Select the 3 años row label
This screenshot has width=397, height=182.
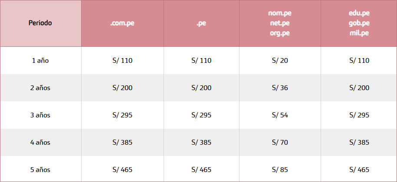pos(40,115)
